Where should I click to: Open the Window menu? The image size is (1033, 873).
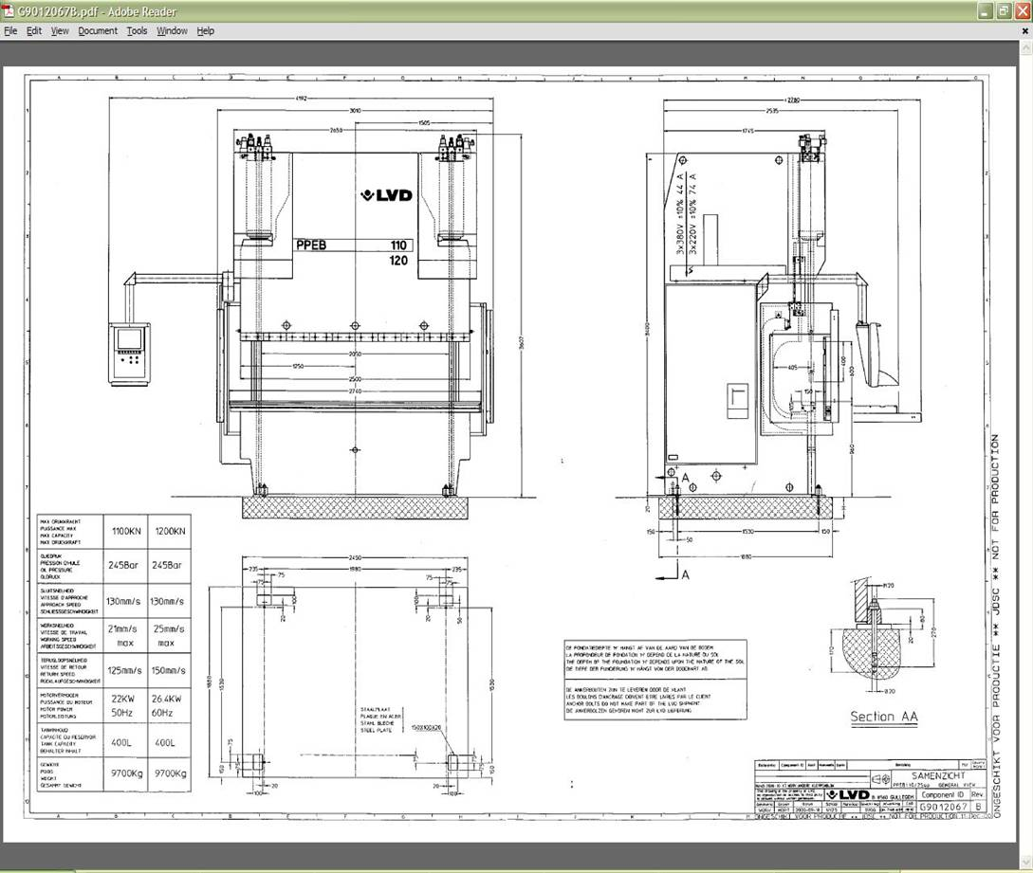point(172,31)
